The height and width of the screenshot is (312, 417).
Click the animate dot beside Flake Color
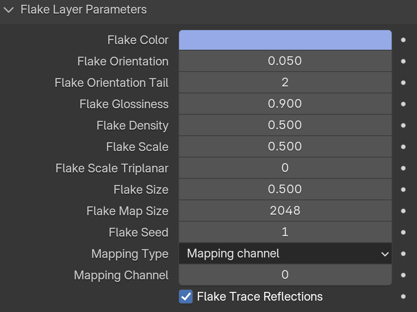pos(403,40)
